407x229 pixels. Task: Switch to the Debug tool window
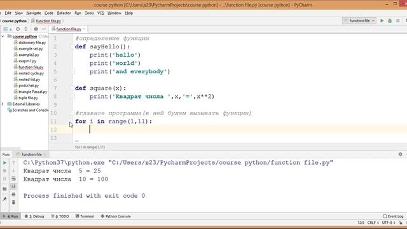pyautogui.click(x=34, y=216)
